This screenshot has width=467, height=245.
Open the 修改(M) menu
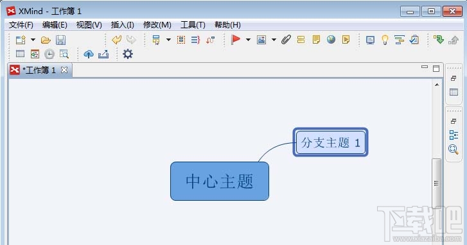pyautogui.click(x=157, y=25)
